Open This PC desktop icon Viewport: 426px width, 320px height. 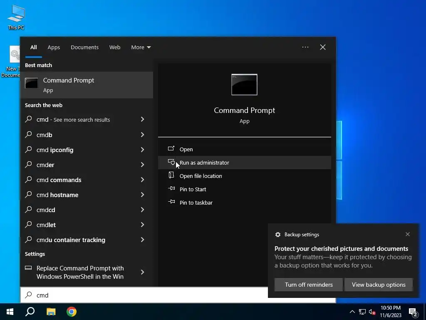[x=16, y=17]
